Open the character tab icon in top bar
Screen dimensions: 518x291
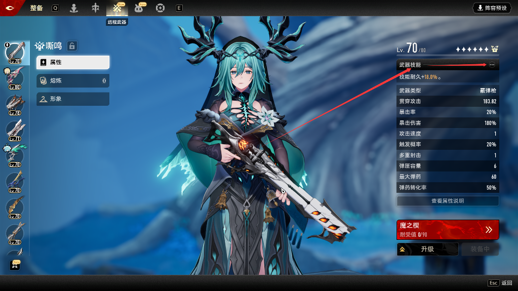pyautogui.click(x=74, y=8)
